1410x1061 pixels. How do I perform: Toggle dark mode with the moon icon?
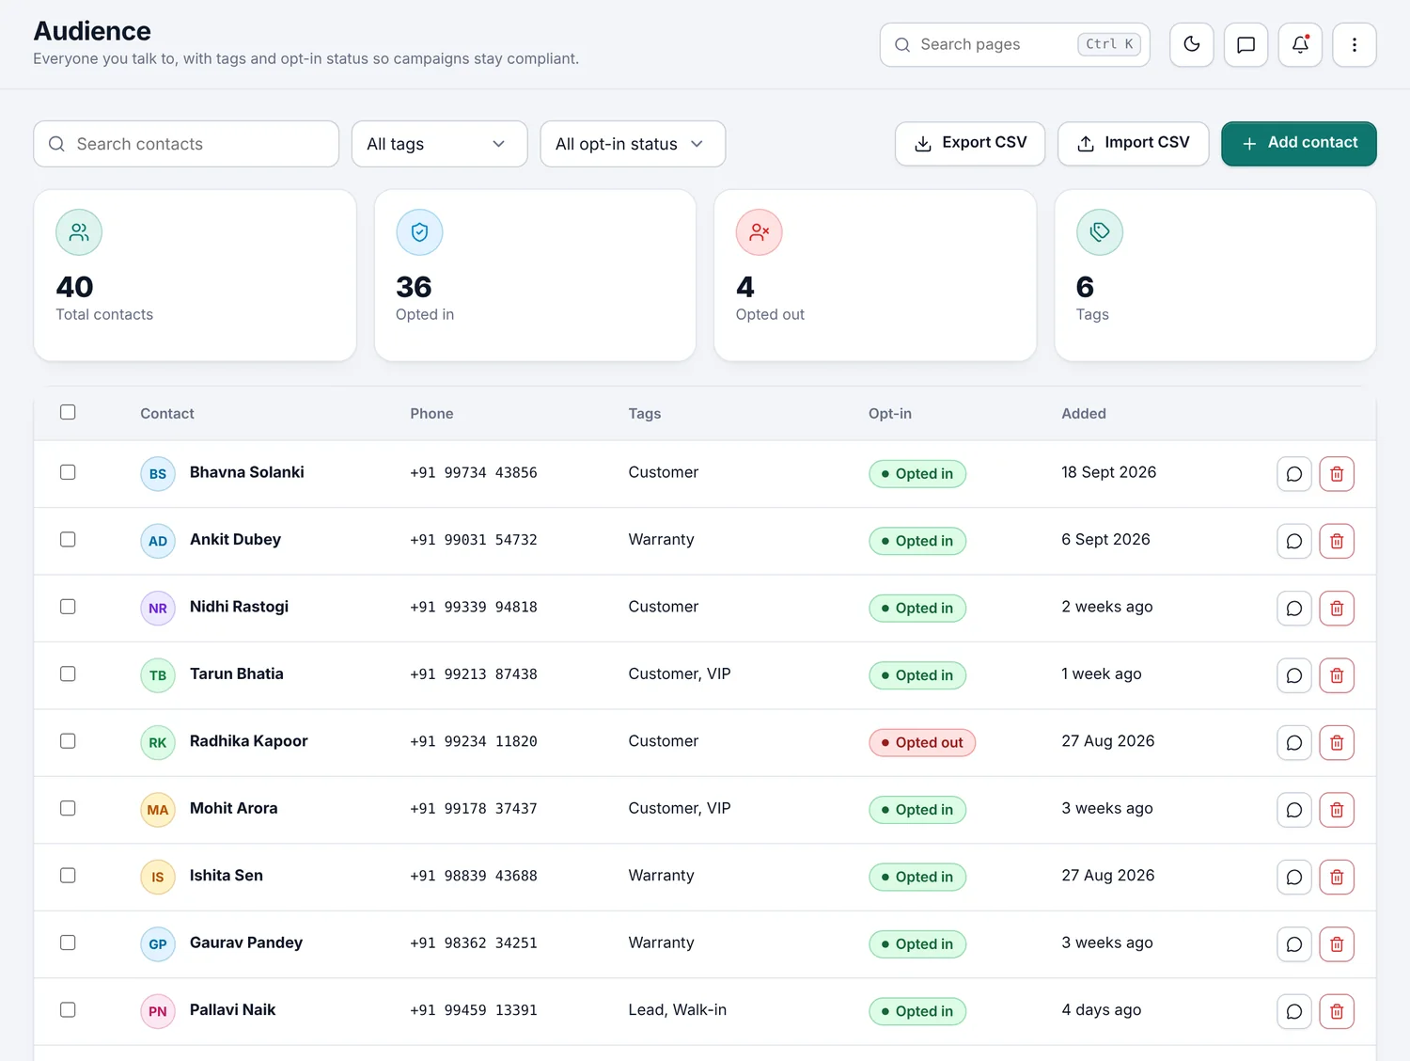1192,45
